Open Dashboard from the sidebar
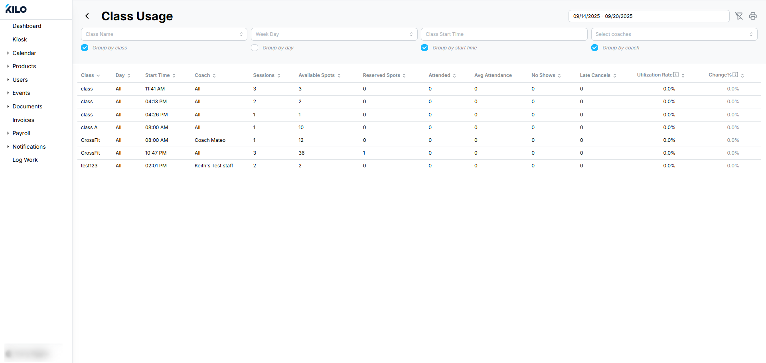766x363 pixels. [27, 26]
